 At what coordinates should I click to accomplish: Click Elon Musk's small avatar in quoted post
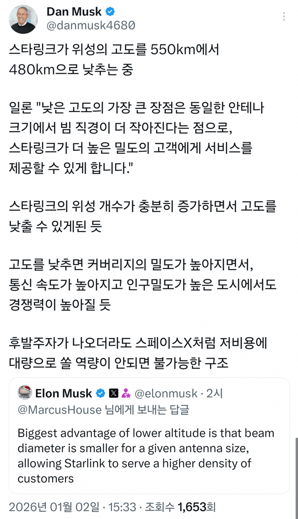pos(25,393)
